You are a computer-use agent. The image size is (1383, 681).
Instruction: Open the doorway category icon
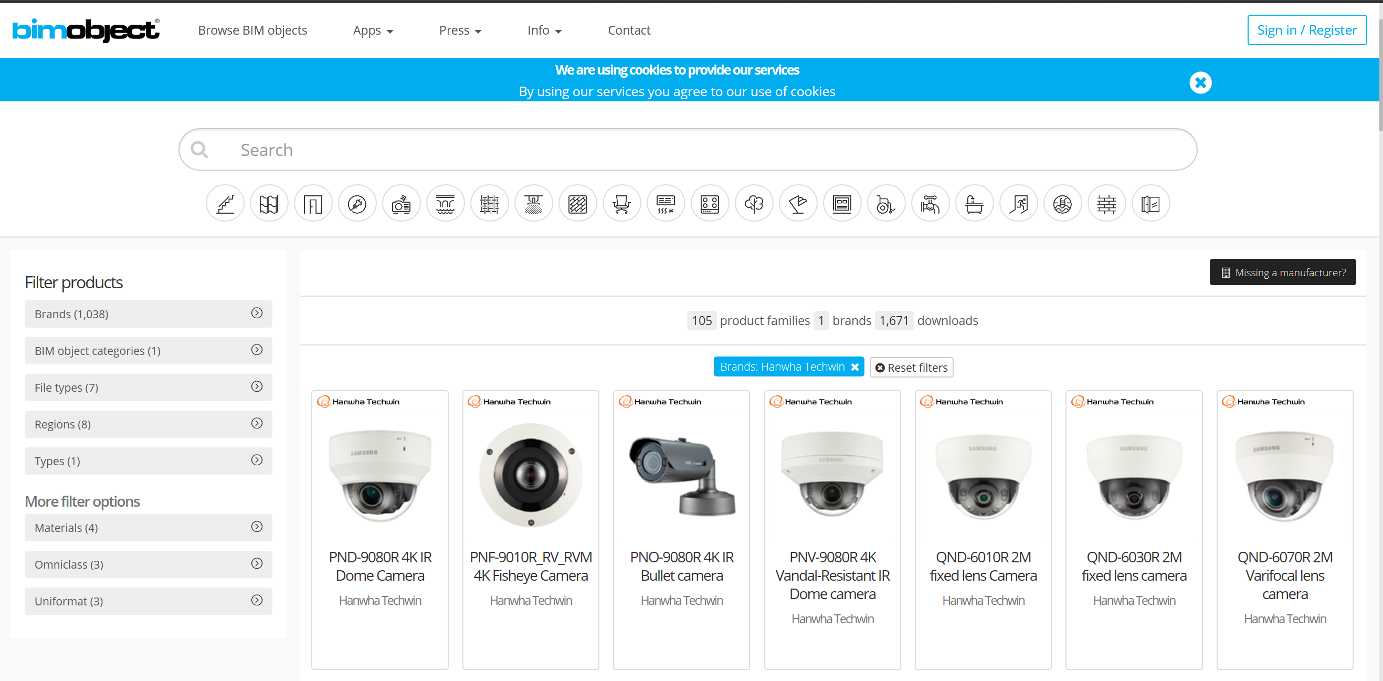(313, 204)
